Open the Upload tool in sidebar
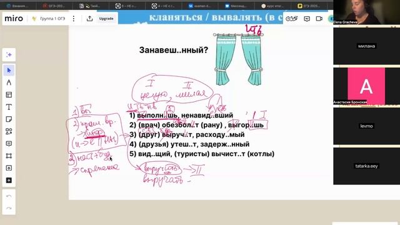 point(9,168)
